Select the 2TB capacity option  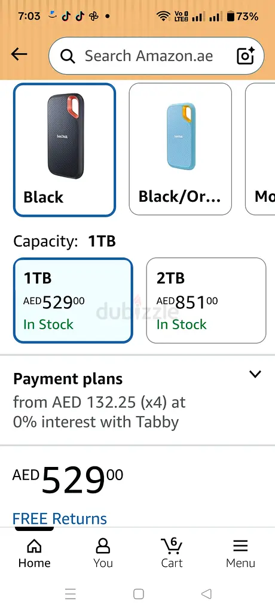click(x=206, y=301)
